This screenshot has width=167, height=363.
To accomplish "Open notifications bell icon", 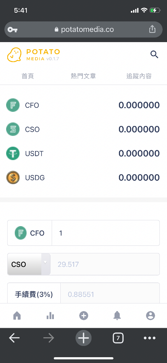I will coord(117,315).
